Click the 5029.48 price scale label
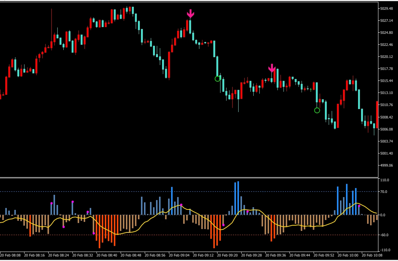The height and width of the screenshot is (261, 398). (x=387, y=9)
